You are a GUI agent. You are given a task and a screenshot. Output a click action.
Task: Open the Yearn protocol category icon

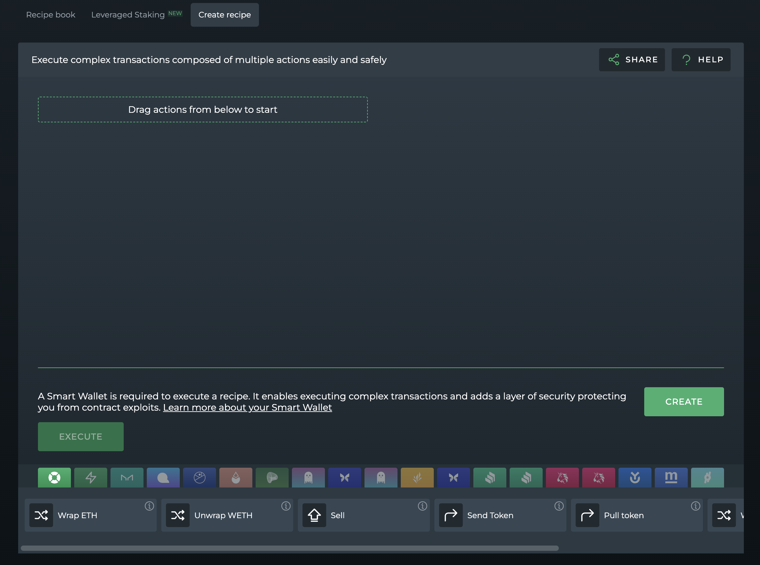click(x=635, y=478)
